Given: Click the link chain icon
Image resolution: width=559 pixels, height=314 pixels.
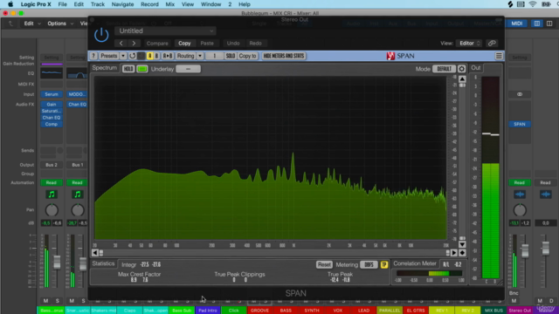Looking at the screenshot, I should click(x=492, y=43).
